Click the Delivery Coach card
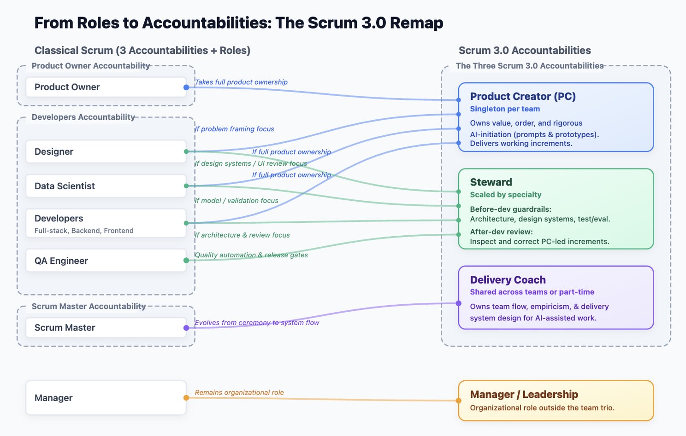686x436 pixels. [556, 298]
